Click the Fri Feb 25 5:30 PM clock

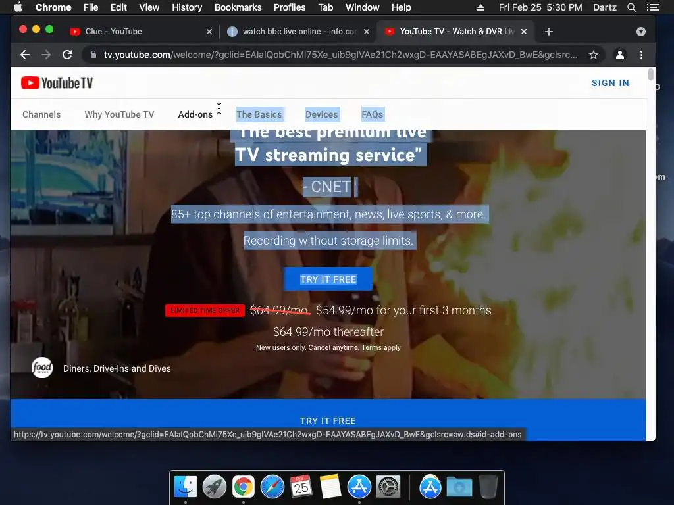point(540,7)
